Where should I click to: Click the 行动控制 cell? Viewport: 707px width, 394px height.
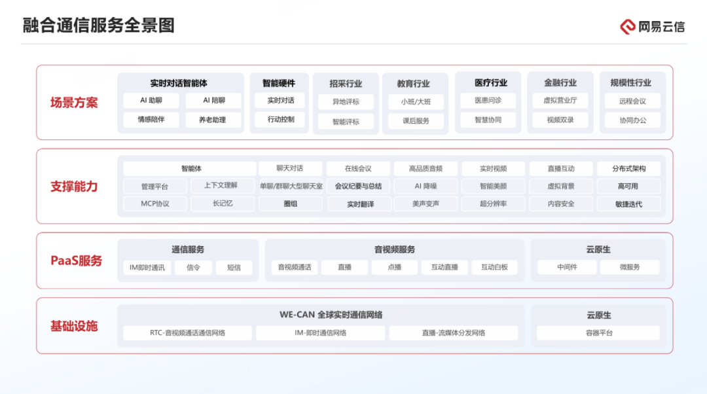point(280,120)
